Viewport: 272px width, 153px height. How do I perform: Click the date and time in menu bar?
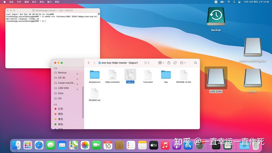(256, 2)
